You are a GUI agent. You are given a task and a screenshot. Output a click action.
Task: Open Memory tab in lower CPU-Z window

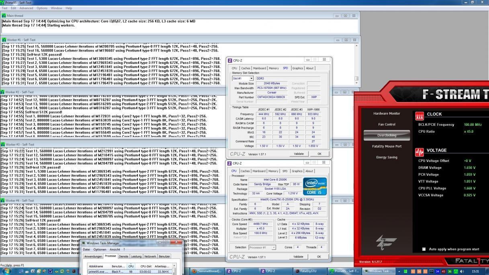click(273, 171)
